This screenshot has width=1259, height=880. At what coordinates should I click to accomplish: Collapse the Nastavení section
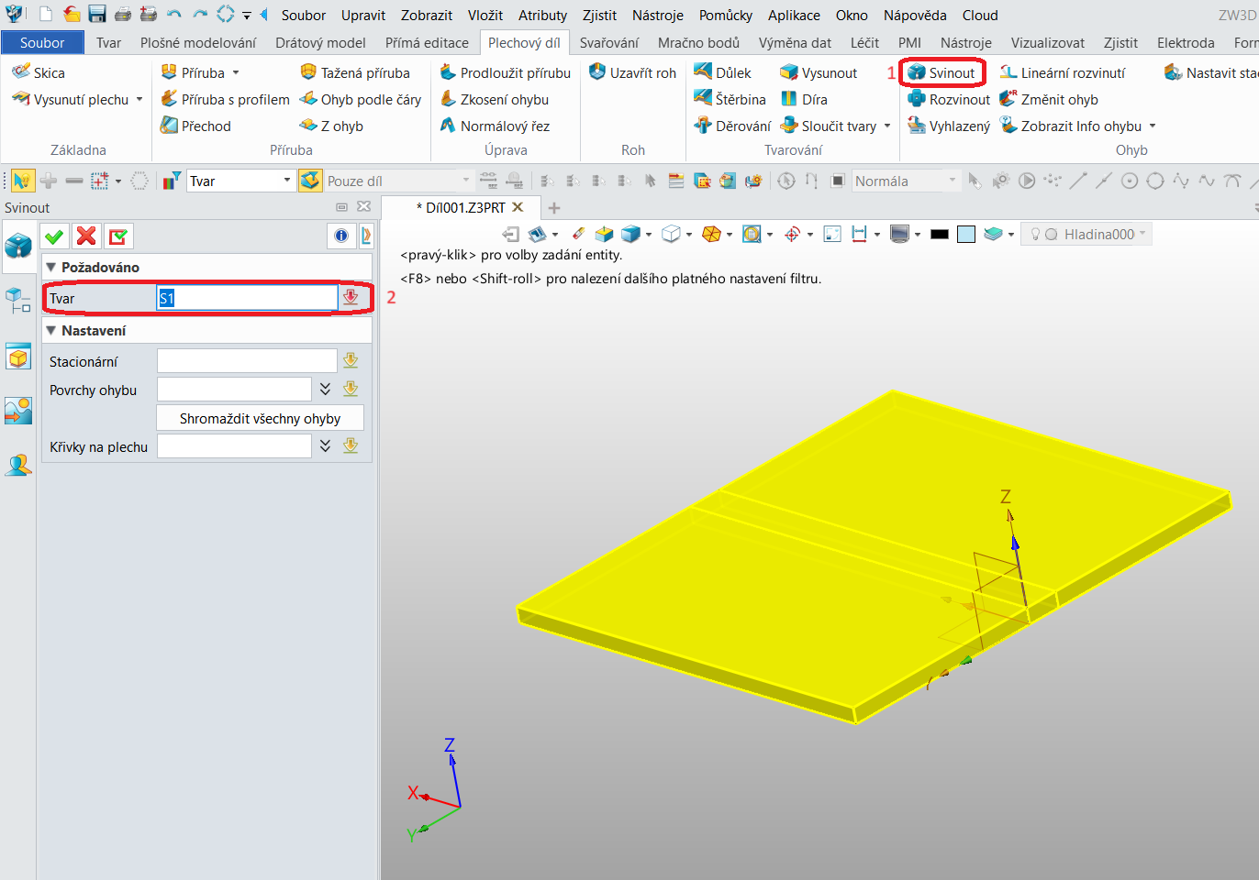(x=51, y=330)
